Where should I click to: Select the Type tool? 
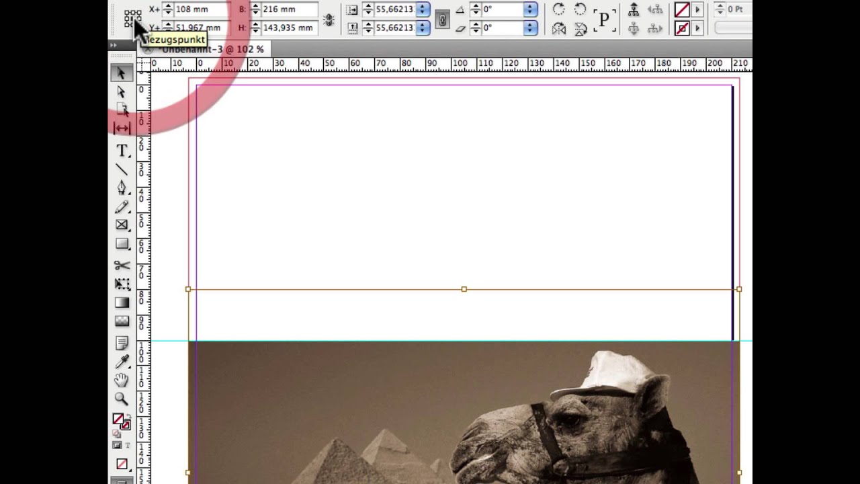(x=122, y=151)
